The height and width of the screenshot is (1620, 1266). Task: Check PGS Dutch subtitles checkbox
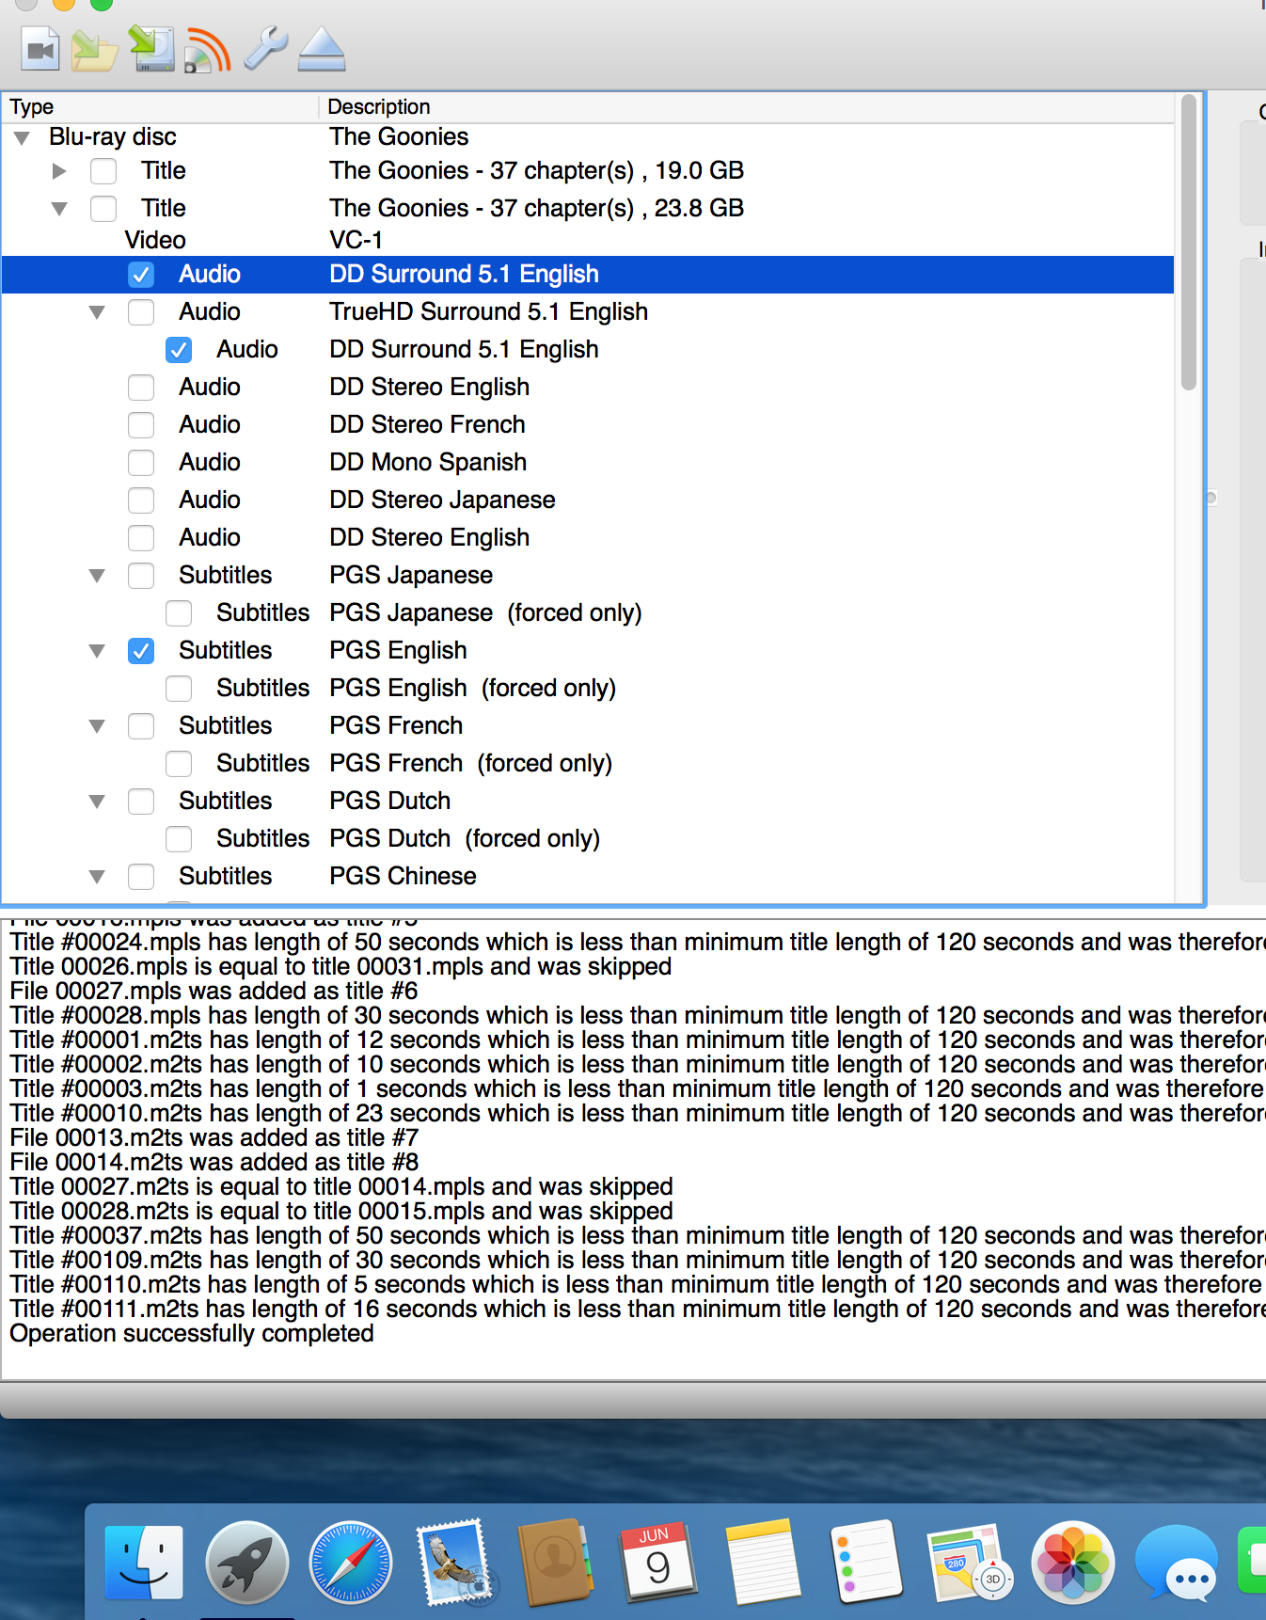point(141,802)
